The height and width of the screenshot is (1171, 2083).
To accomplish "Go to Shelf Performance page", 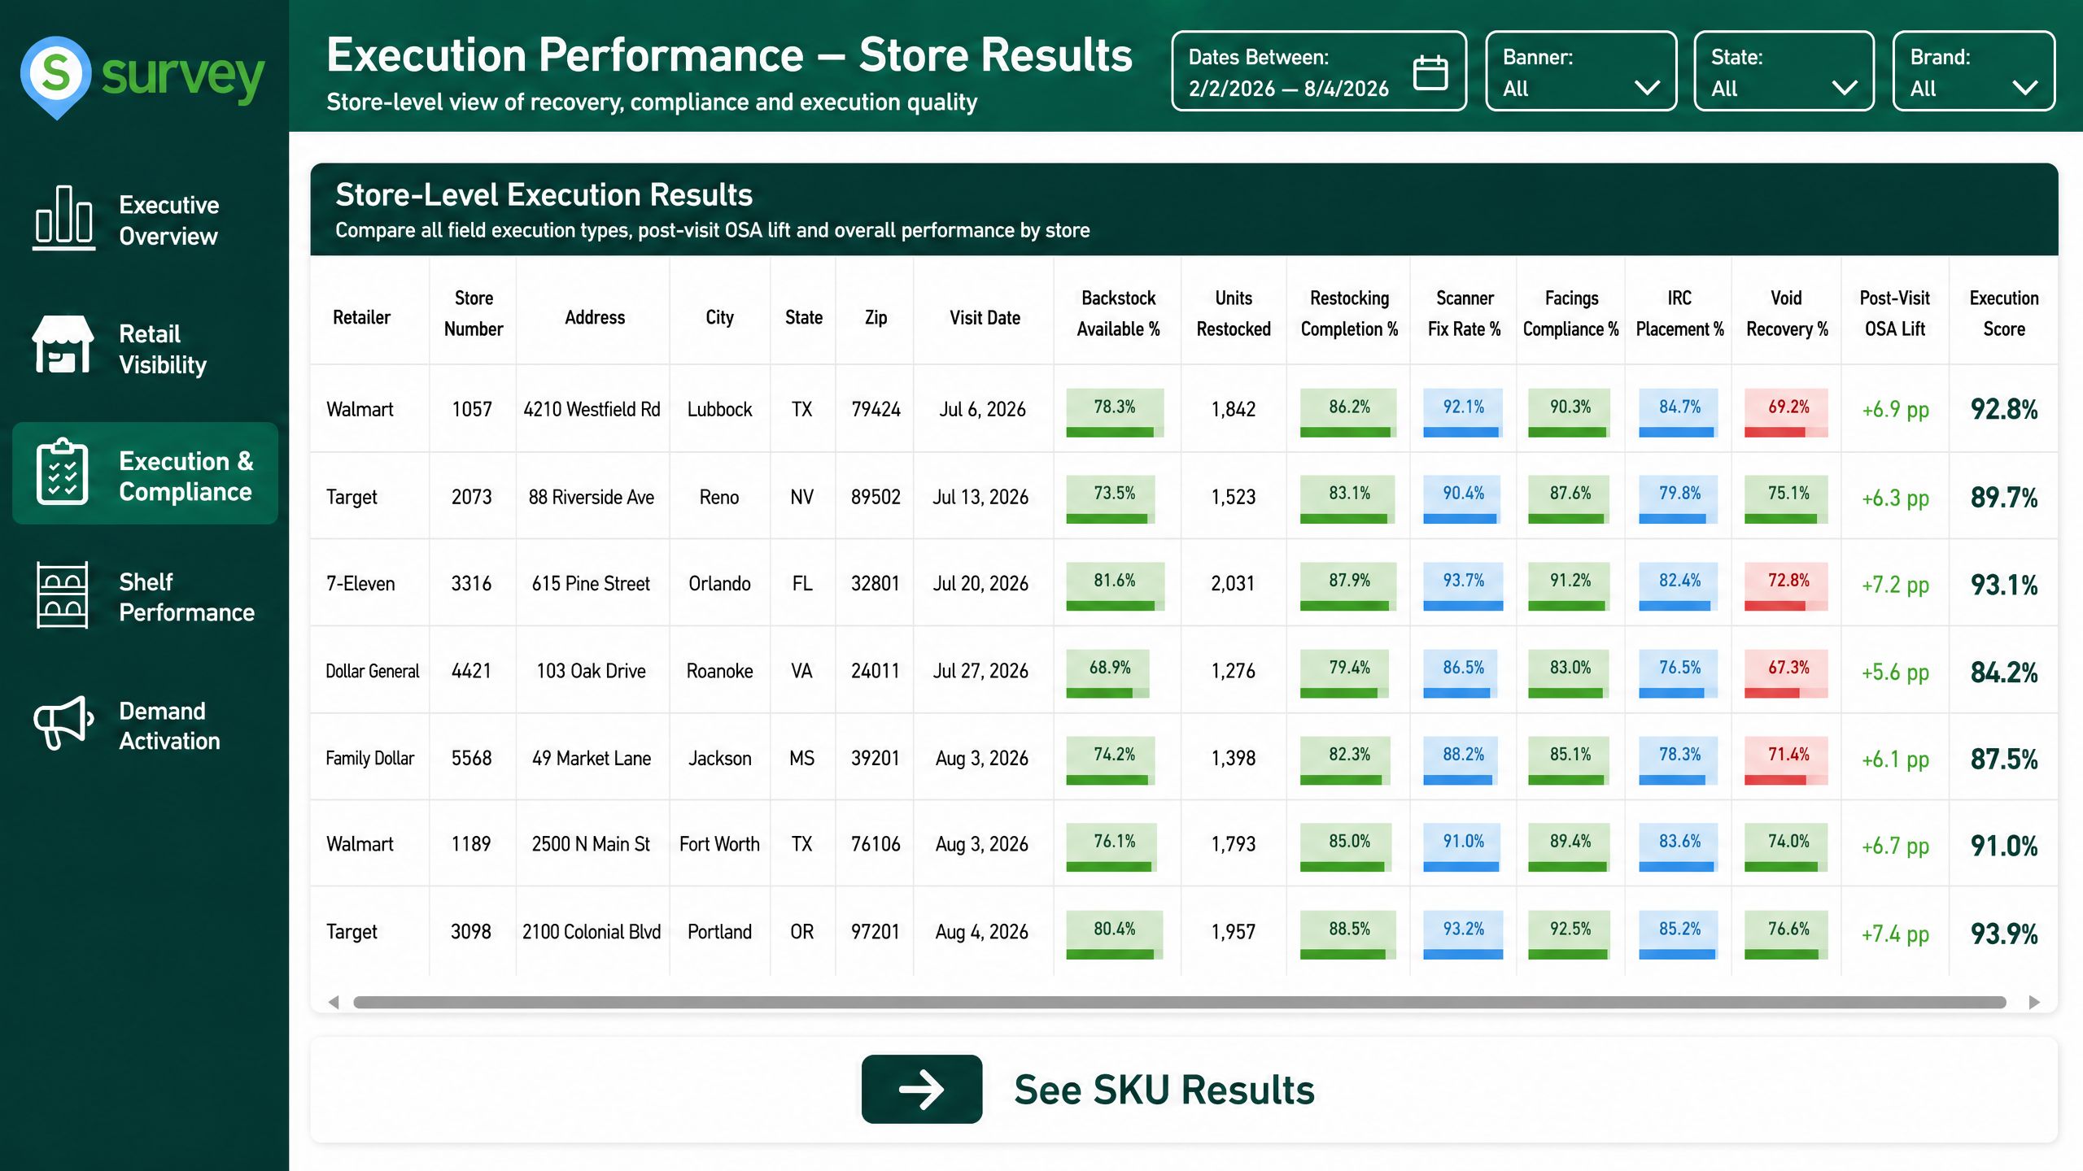I will [145, 597].
